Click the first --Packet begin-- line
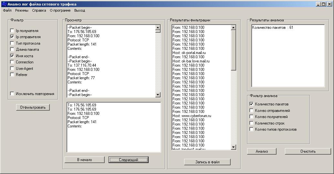 pyautogui.click(x=80, y=27)
